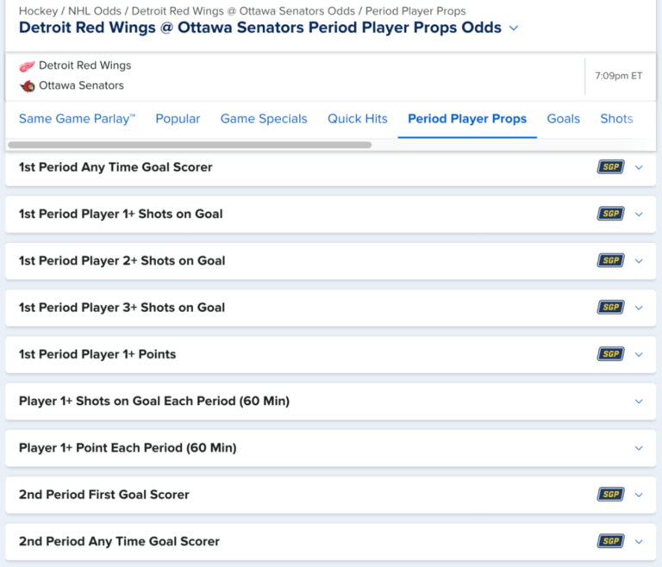Click the horizontal tab scrollbar
The width and height of the screenshot is (662, 567).
190,145
